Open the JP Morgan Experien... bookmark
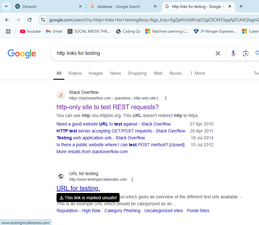 (x=215, y=31)
